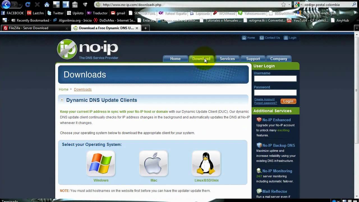The width and height of the screenshot is (359, 202).
Task: Go to the browser Home page icon
Action: [47, 4]
